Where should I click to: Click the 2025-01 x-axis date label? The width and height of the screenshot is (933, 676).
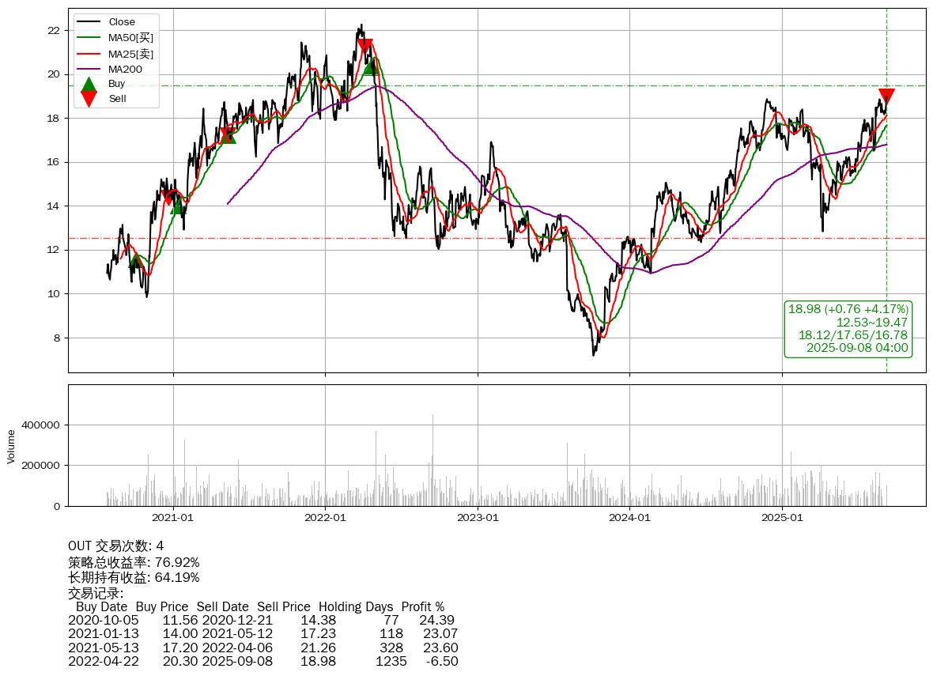(782, 519)
